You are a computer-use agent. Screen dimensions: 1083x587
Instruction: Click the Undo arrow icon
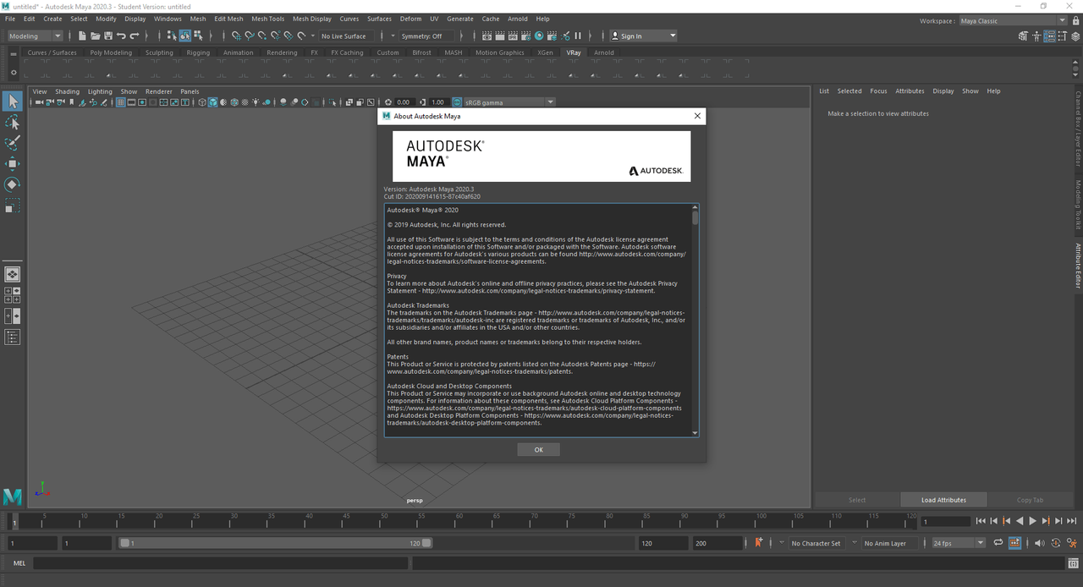point(121,36)
